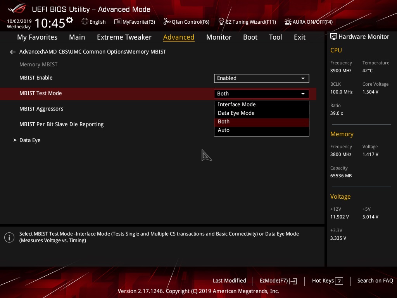Image resolution: width=397 pixels, height=298 pixels.
Task: Open the MBIST Enable dropdown
Action: point(261,78)
